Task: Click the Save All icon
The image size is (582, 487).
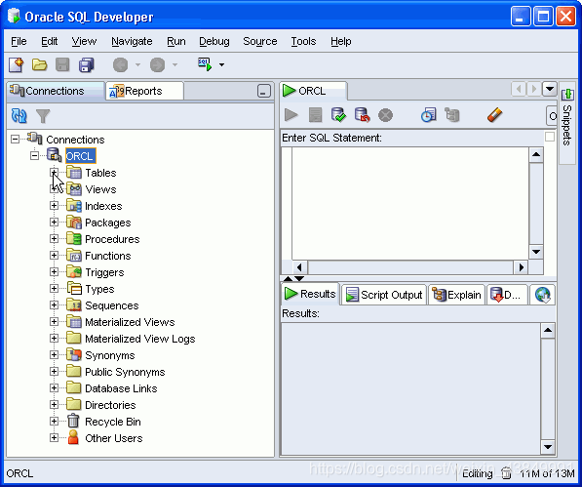Action: click(x=86, y=64)
